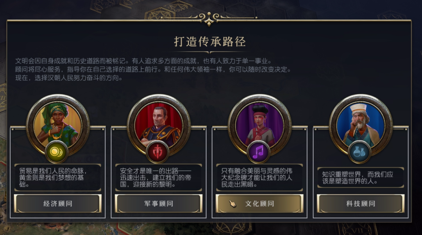Select the economic advisor portrait with green headwrap
Viewport: 422px width, 235px height.
tap(57, 125)
